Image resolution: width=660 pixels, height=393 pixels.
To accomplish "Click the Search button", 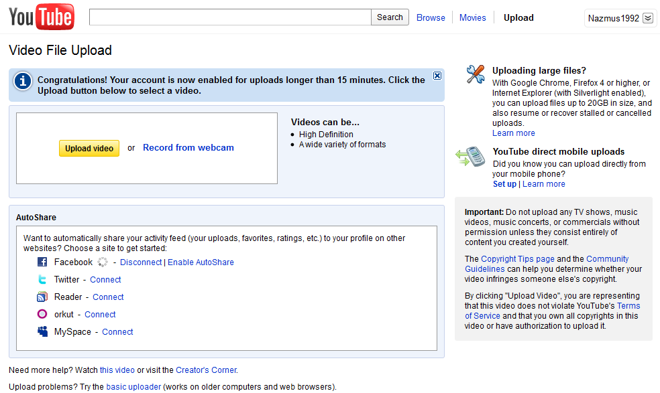I will [x=390, y=17].
